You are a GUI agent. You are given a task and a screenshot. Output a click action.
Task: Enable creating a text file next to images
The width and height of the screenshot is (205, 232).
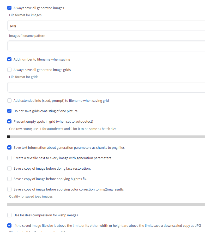coord(9,158)
